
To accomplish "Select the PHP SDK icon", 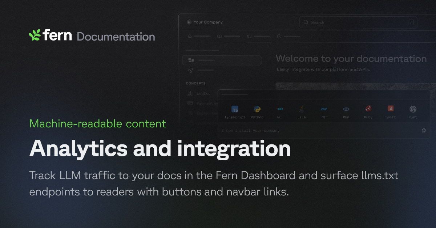I will click(x=346, y=109).
